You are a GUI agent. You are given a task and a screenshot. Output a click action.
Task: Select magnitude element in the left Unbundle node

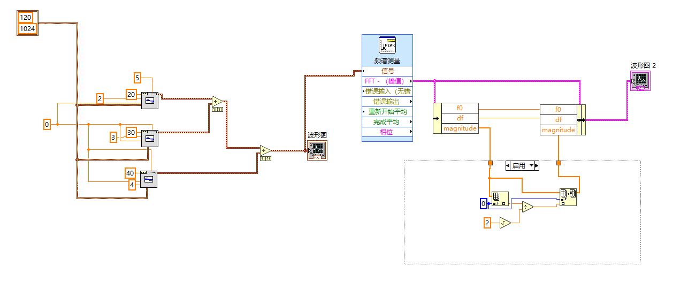tap(460, 128)
